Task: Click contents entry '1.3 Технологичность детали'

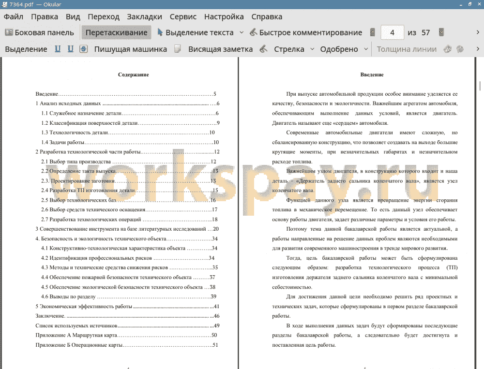Action: tap(128, 133)
